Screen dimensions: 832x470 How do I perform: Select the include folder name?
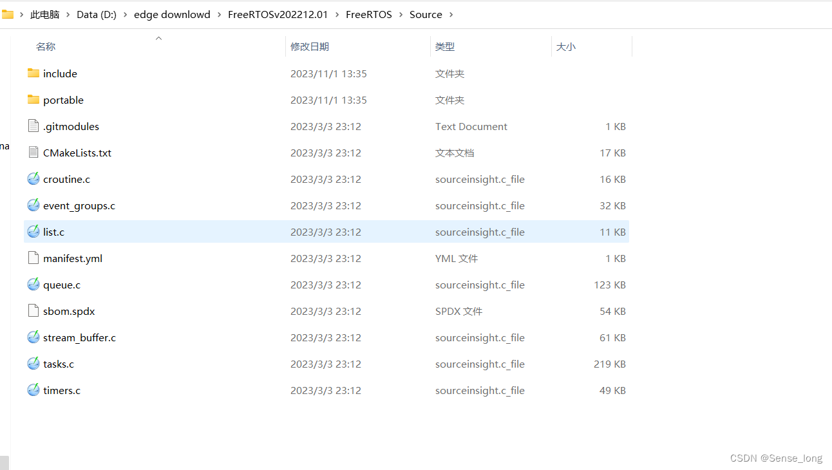tap(60, 73)
